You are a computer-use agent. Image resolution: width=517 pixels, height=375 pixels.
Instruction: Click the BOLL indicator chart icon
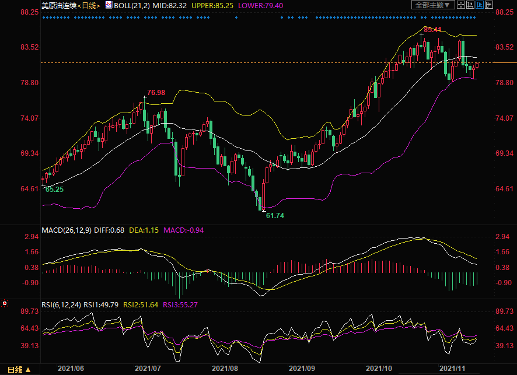(108, 5)
